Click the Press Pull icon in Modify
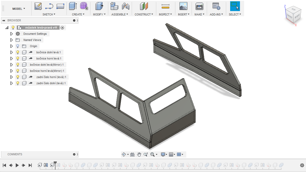 99,6
